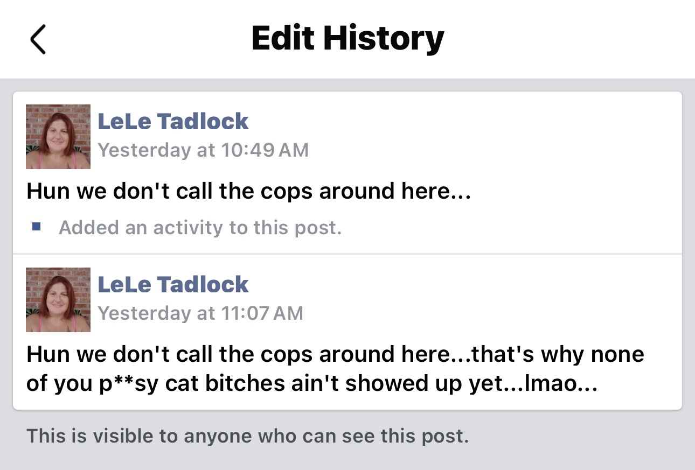Open profile photo on the 11:07 AM entry
Screen dimensions: 695x470
[x=58, y=300]
